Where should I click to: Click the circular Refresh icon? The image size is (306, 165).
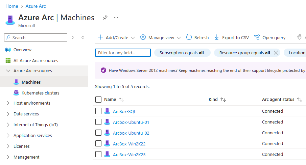pos(189,37)
